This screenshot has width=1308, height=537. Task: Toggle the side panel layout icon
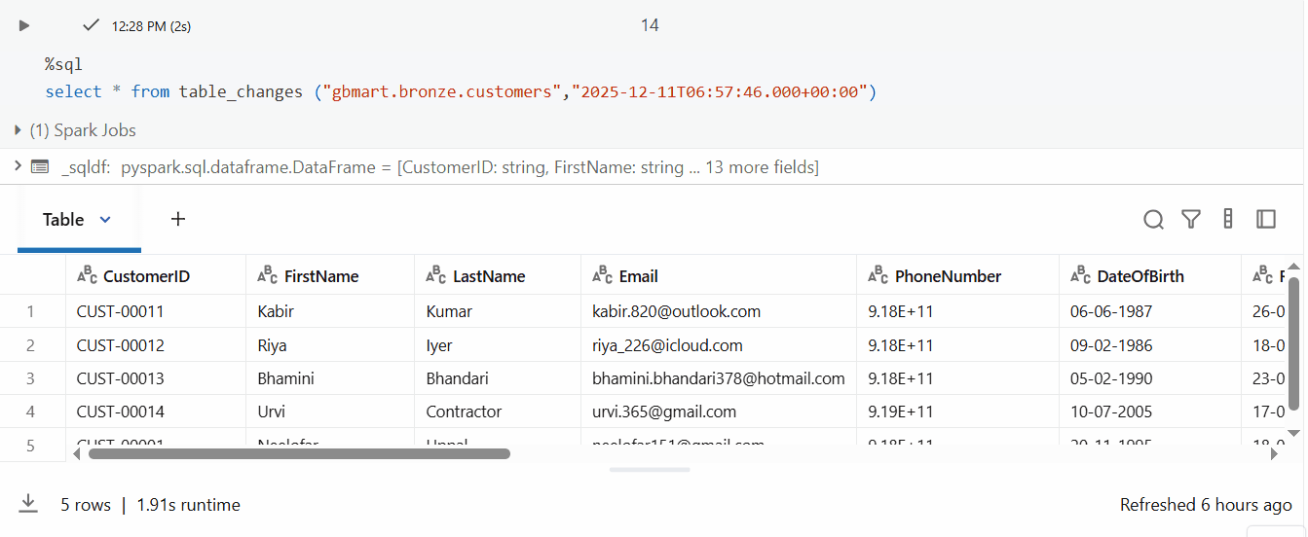[1266, 220]
